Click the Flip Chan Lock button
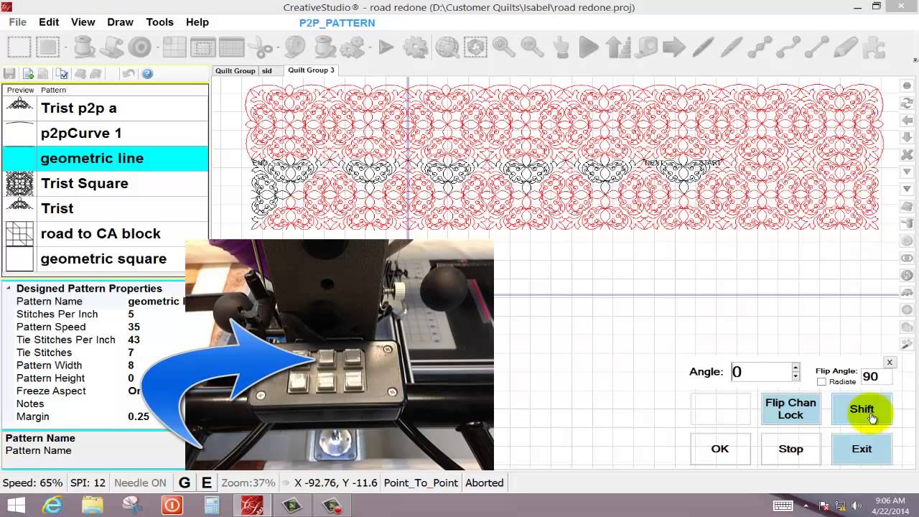The width and height of the screenshot is (919, 517). (790, 409)
